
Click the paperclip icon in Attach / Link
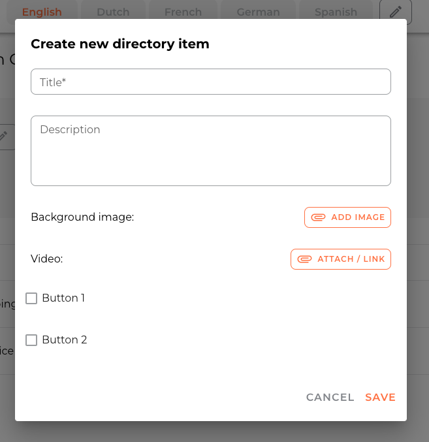[304, 259]
